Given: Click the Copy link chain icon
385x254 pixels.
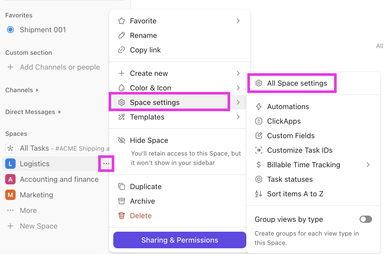Looking at the screenshot, I should (122, 50).
